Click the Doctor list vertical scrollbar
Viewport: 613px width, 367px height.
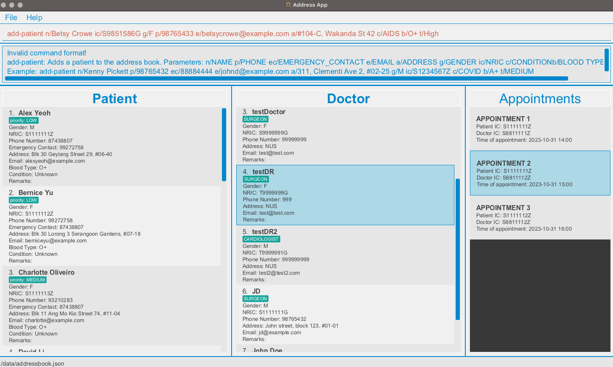(458, 249)
